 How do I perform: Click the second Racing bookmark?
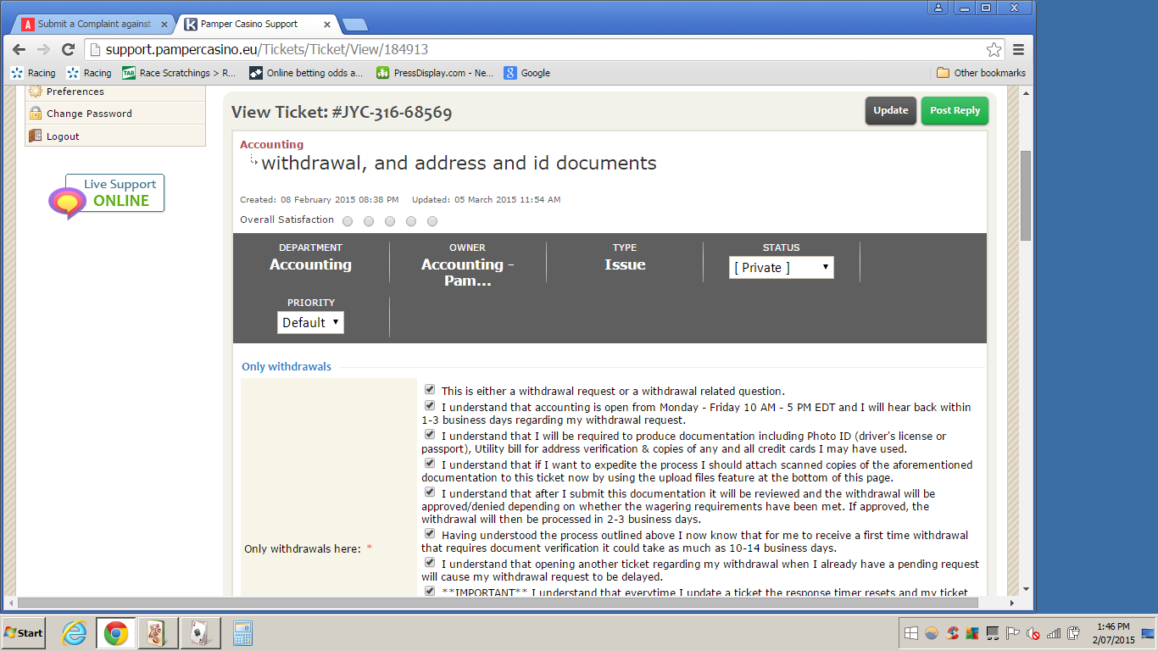pos(89,73)
